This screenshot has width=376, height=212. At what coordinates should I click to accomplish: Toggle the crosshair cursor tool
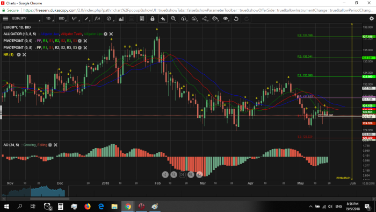pyautogui.click(x=163, y=18)
